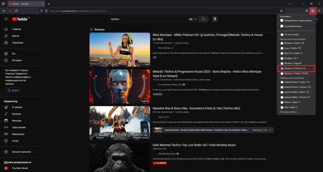The height and width of the screenshot is (172, 323).
Task: Expand the episodes dropdown under Excavators video
Action: (270, 130)
